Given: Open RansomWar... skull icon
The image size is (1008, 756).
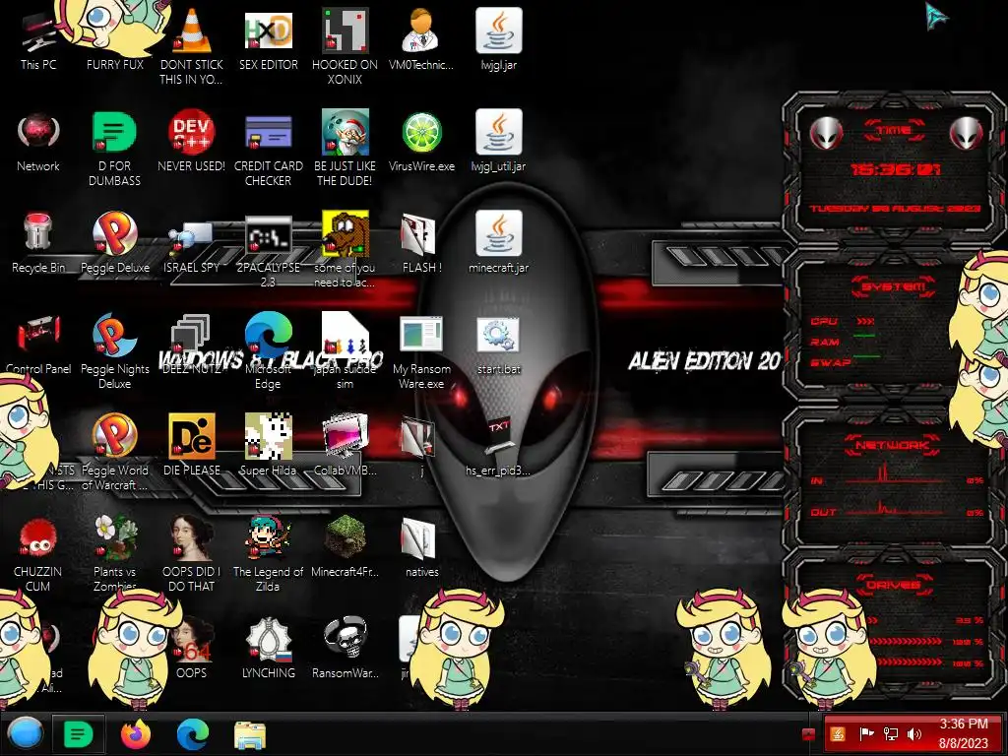Looking at the screenshot, I should pos(345,639).
